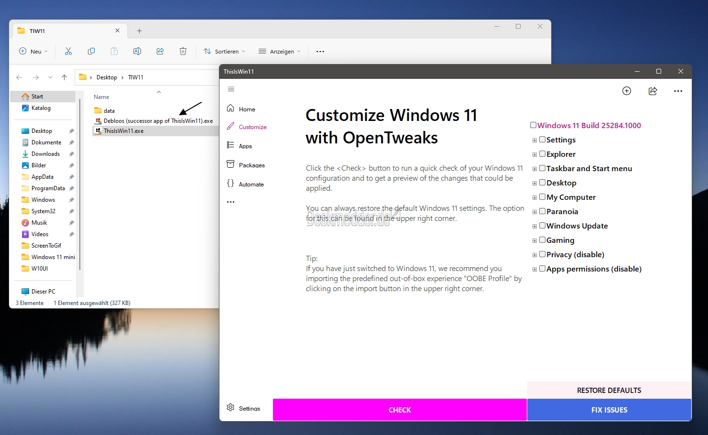This screenshot has width=708, height=435.
Task: Click the share/export icon in ThisIsWin11
Action: 653,91
